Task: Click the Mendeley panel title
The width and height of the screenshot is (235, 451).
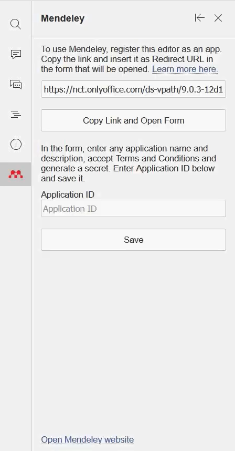Action: (62, 18)
